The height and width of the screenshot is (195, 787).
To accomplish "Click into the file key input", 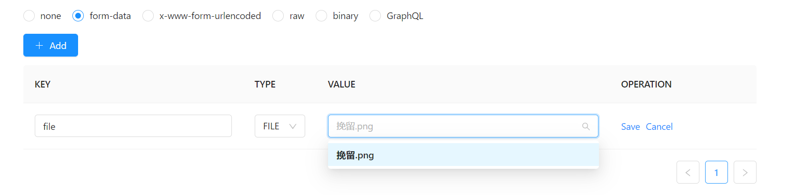I will coord(133,126).
